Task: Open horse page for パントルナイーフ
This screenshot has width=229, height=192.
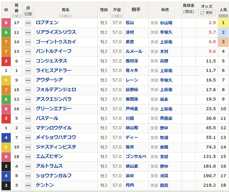Action: click(x=54, y=51)
